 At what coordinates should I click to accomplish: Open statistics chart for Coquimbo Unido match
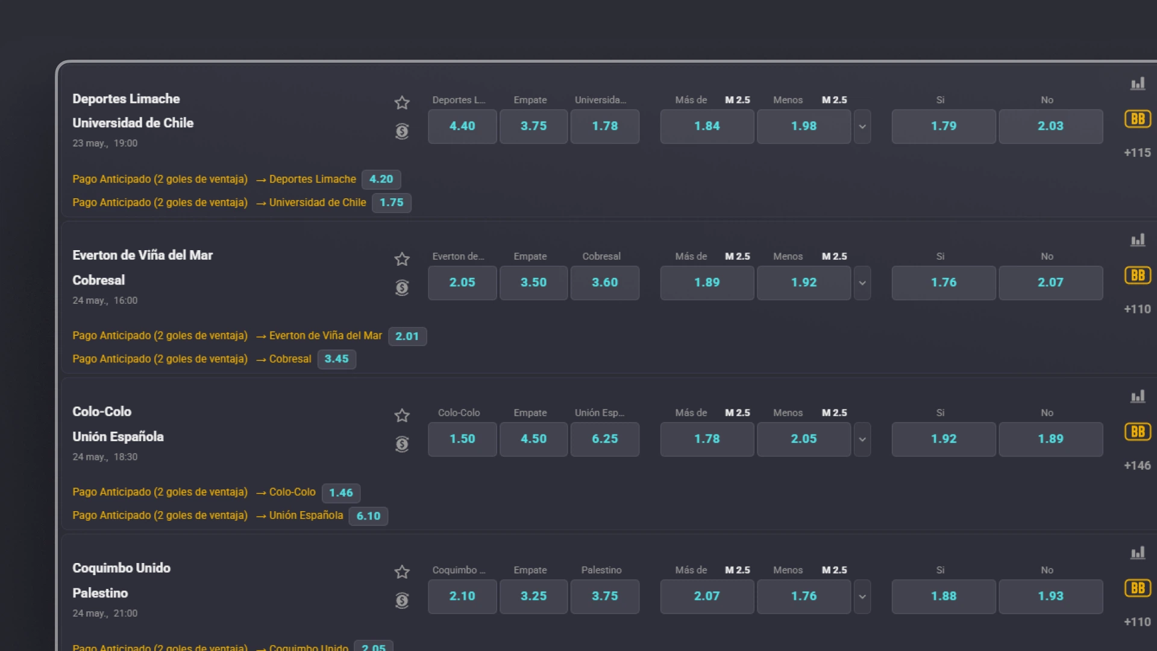point(1138,553)
